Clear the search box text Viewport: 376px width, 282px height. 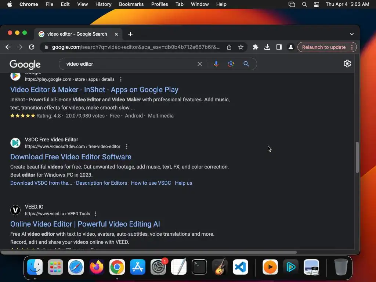click(199, 64)
